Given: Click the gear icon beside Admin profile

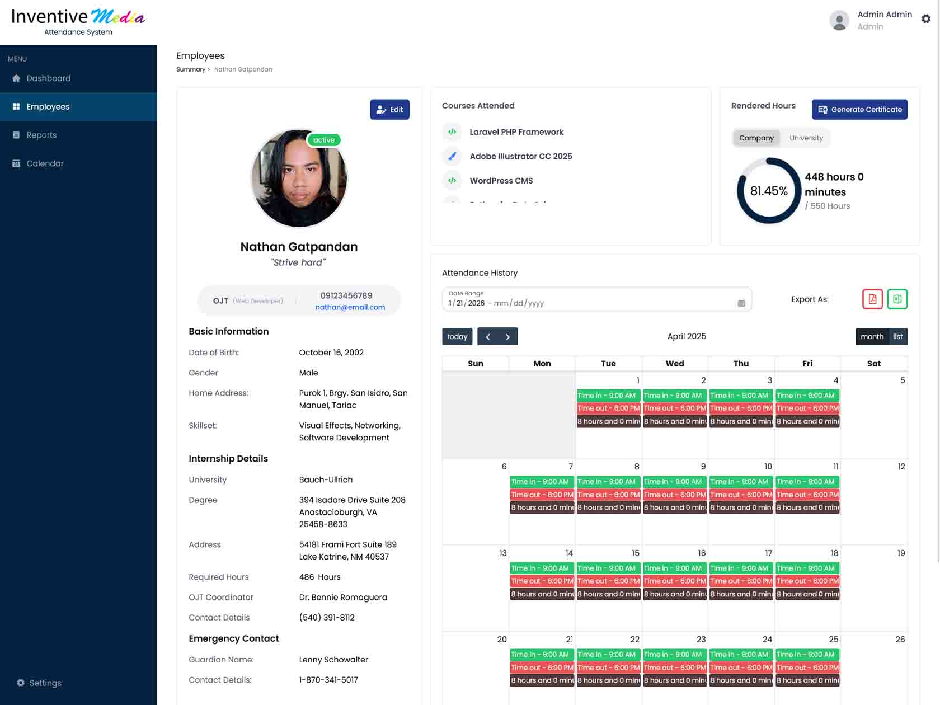Looking at the screenshot, I should (926, 19).
